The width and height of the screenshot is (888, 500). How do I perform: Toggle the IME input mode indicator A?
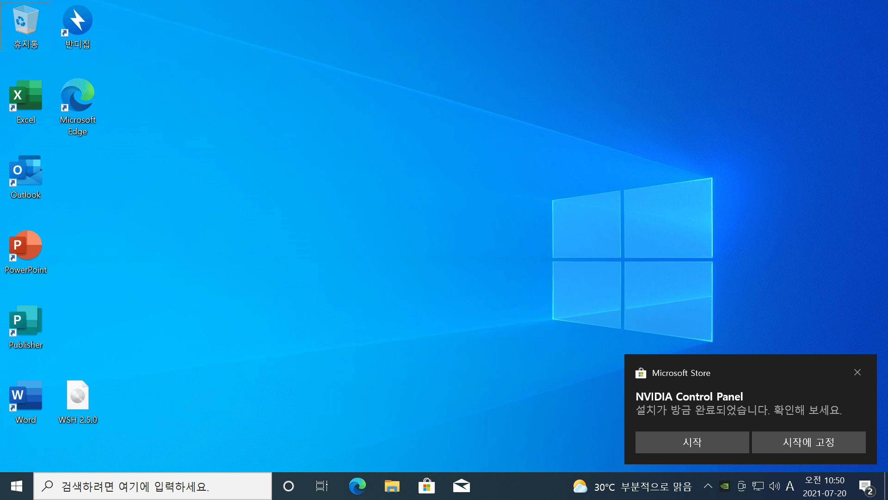tap(790, 486)
